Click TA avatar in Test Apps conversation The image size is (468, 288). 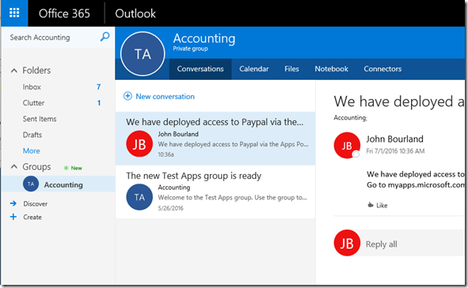pyautogui.click(x=139, y=197)
